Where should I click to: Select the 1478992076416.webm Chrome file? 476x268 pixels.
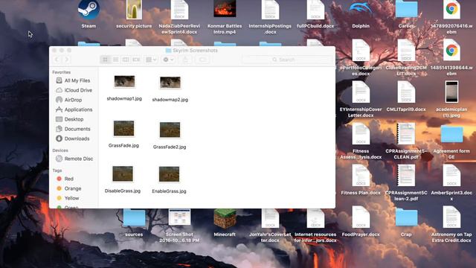point(451,10)
